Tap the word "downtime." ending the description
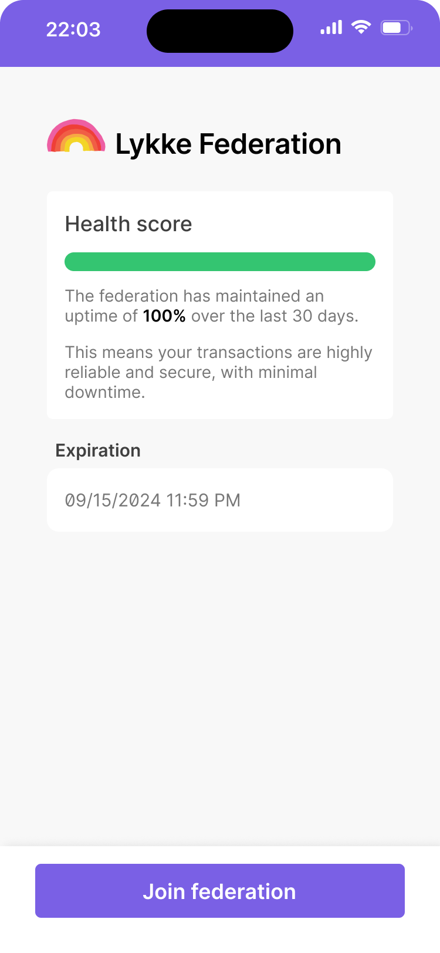440x953 pixels. [x=105, y=393]
